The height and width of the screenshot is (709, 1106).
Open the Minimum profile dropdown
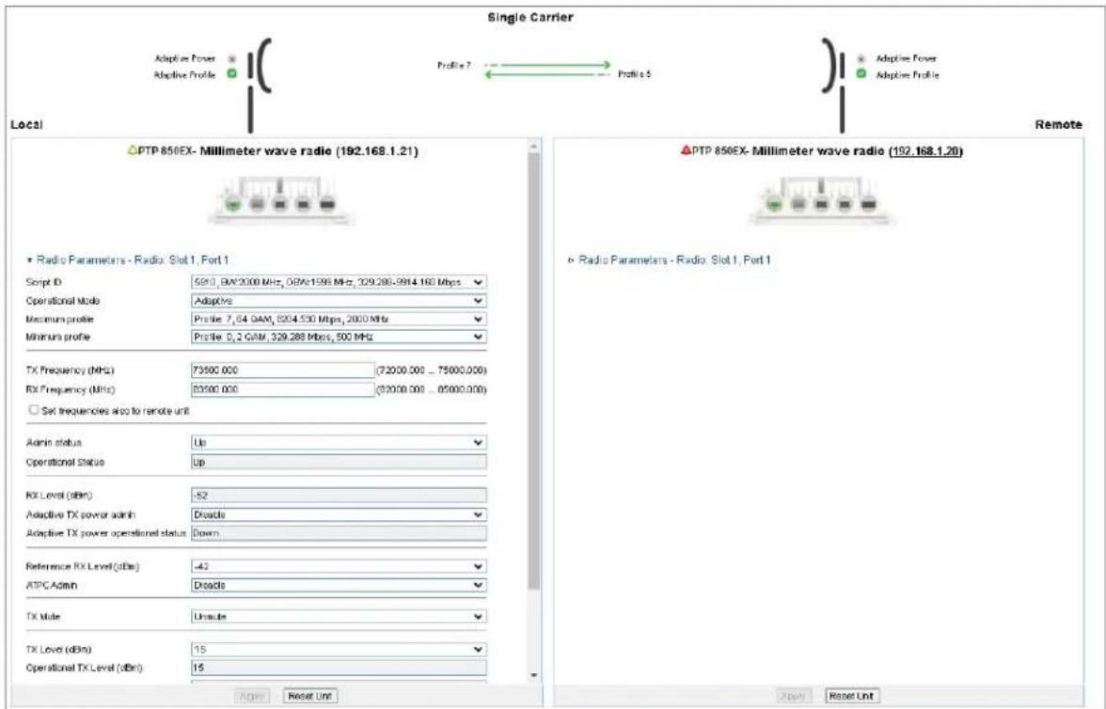(339, 338)
